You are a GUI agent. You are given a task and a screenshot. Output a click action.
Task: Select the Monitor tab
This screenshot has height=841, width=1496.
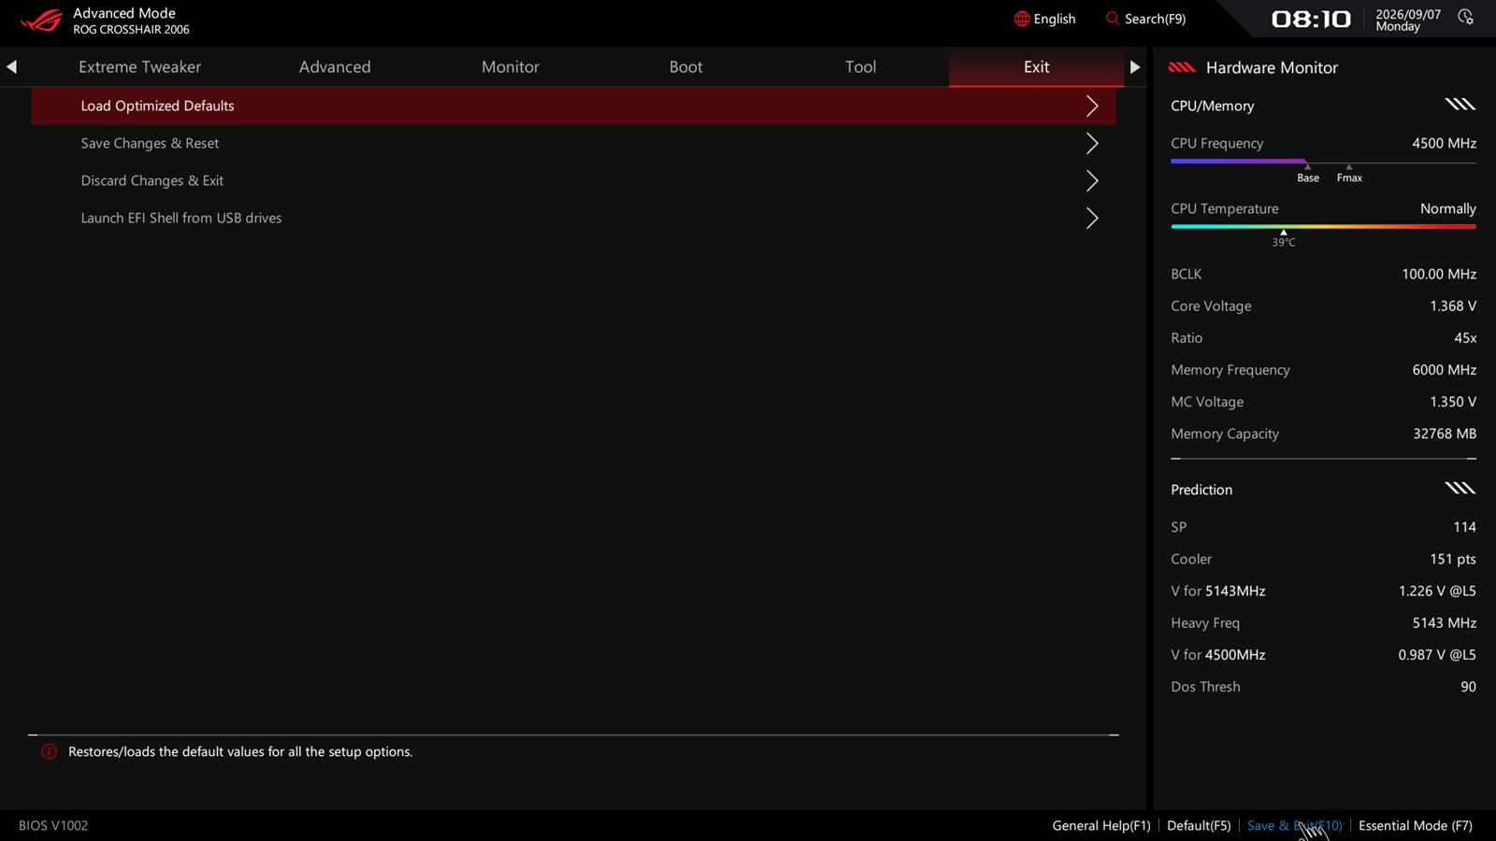511,67
